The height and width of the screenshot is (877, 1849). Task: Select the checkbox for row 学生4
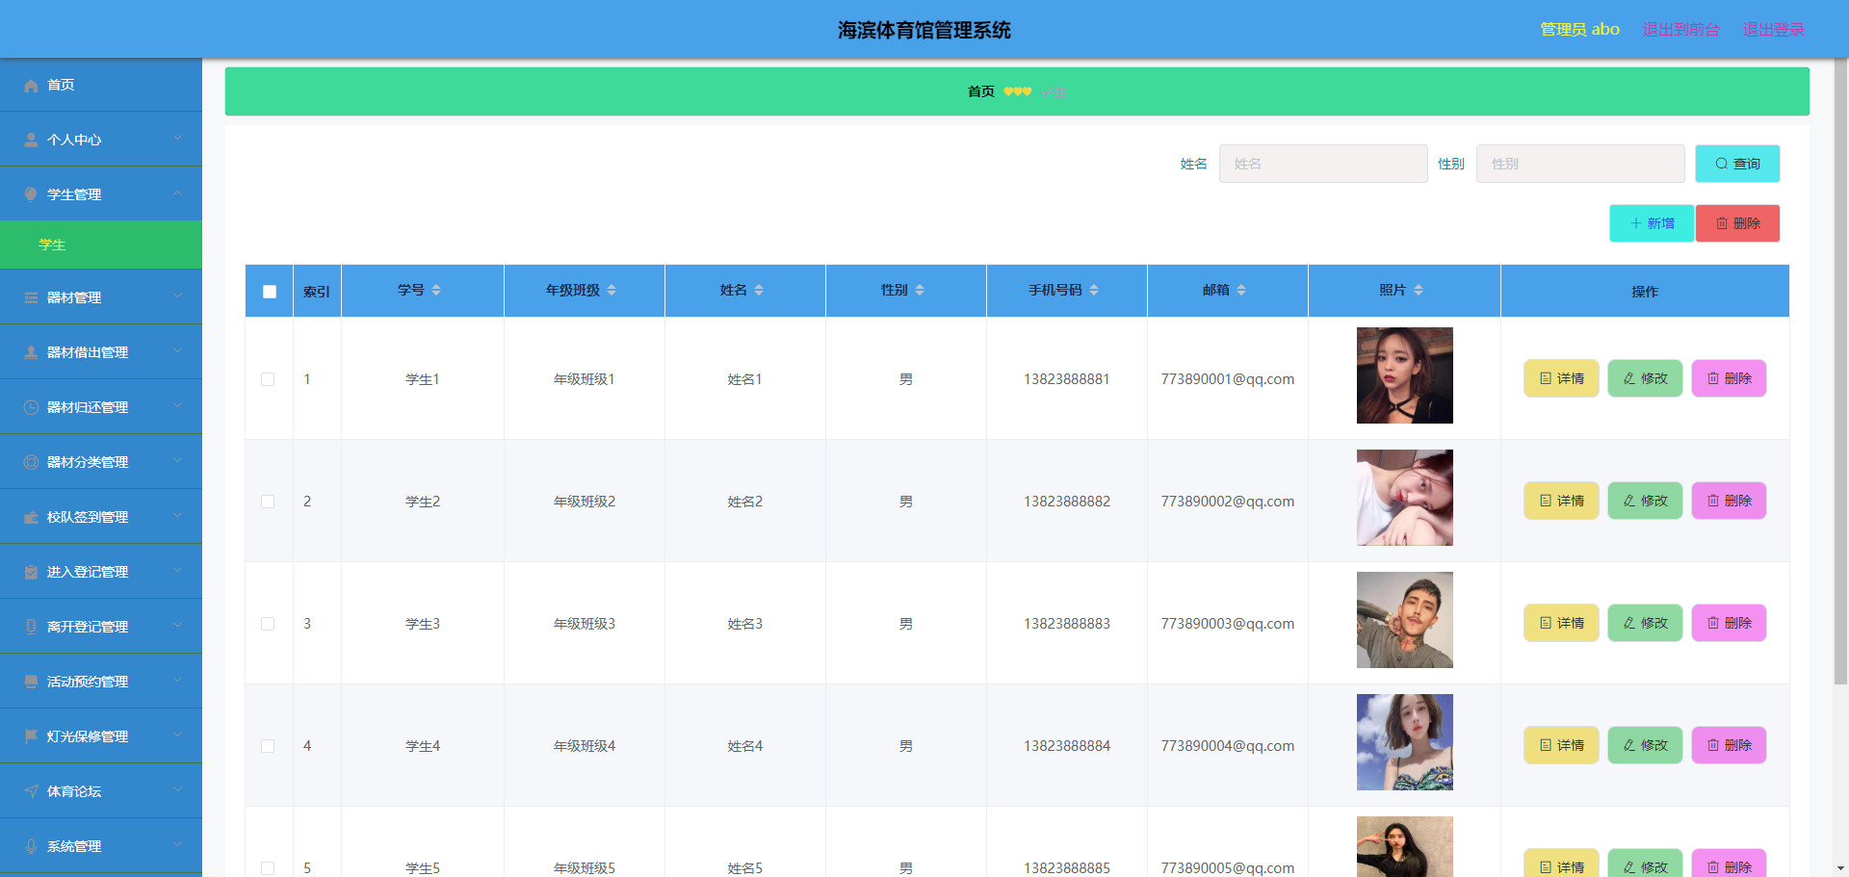click(x=268, y=747)
